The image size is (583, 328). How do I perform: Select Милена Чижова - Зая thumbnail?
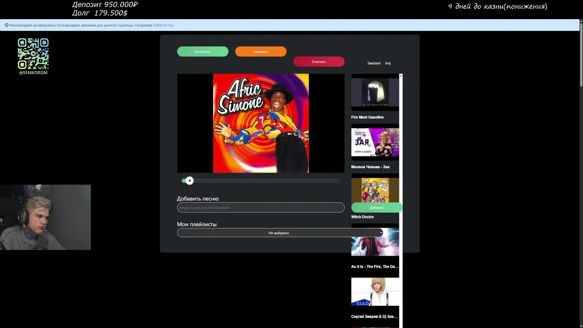[375, 142]
